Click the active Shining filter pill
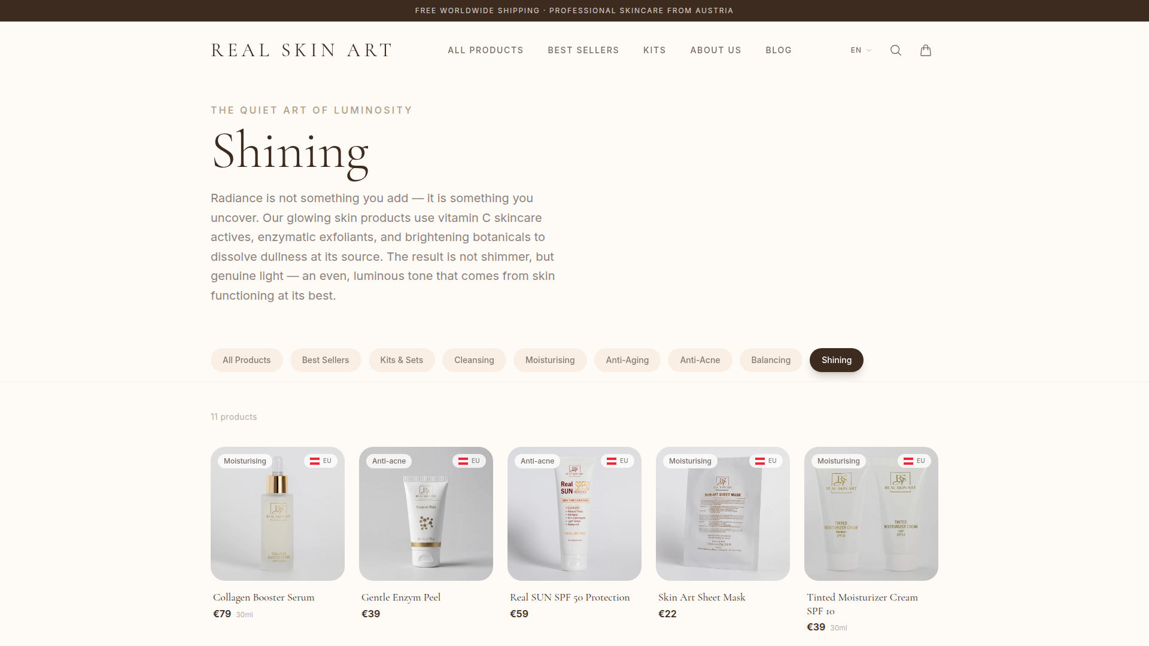This screenshot has height=646, width=1149. 837,360
